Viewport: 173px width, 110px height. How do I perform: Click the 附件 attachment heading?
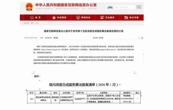pyautogui.click(x=36, y=76)
